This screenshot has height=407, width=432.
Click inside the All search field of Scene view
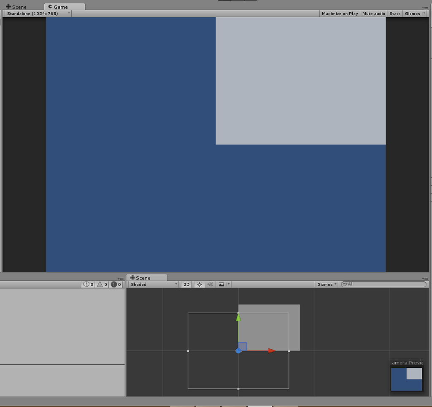coord(380,284)
